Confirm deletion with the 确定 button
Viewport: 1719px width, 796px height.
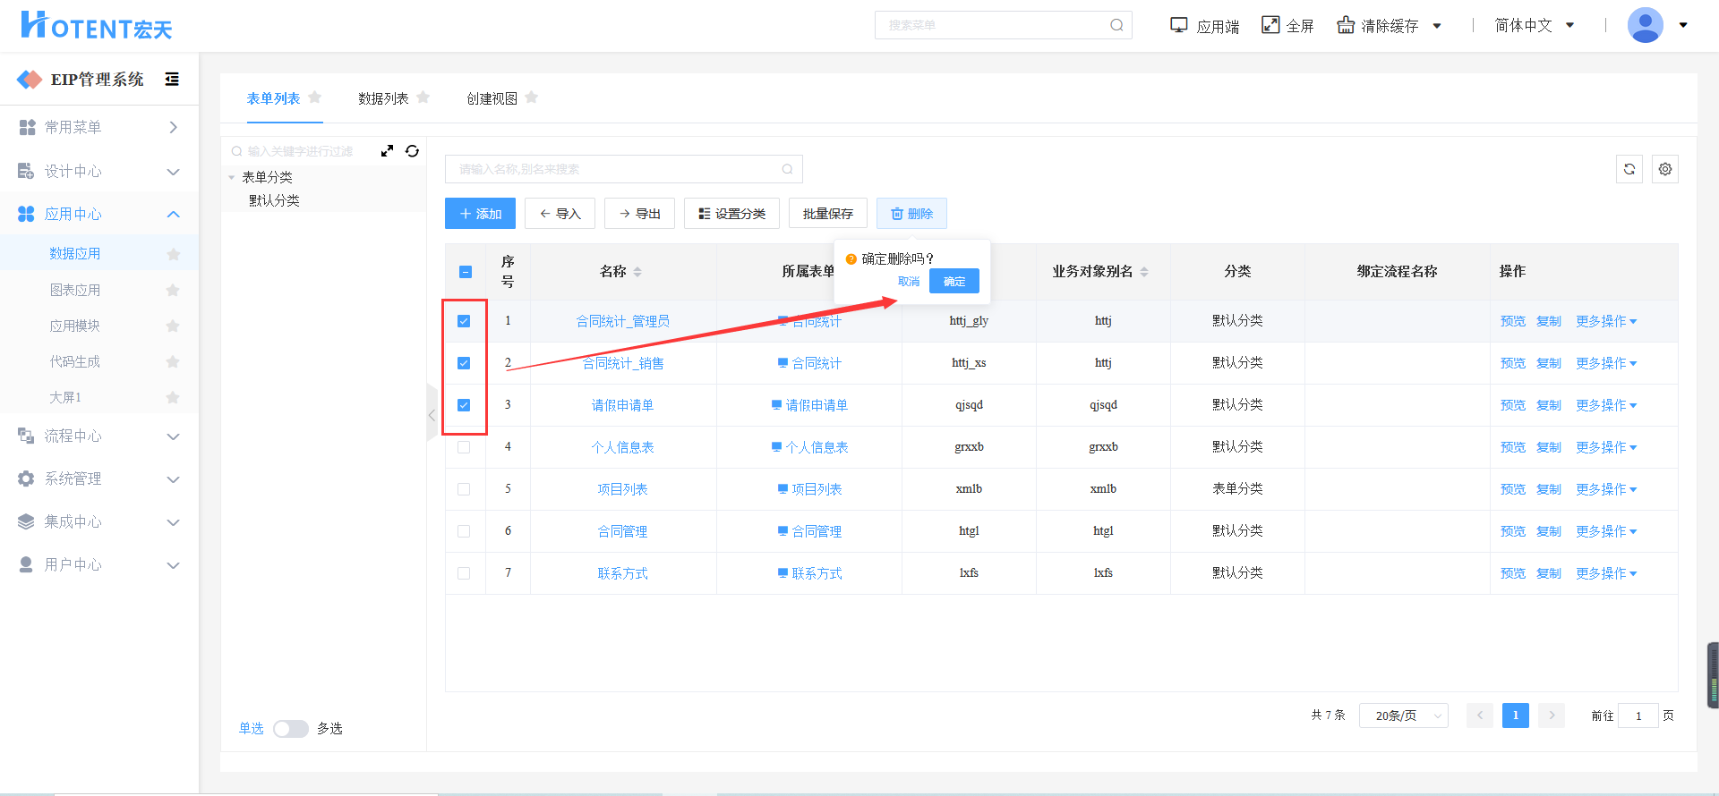tap(954, 281)
